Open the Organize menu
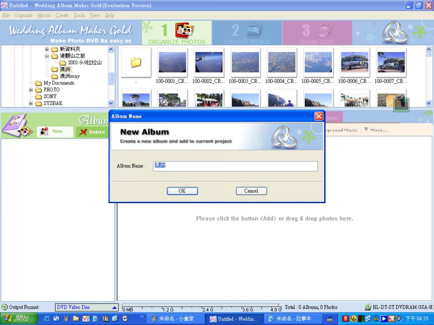The image size is (434, 325). tap(23, 15)
